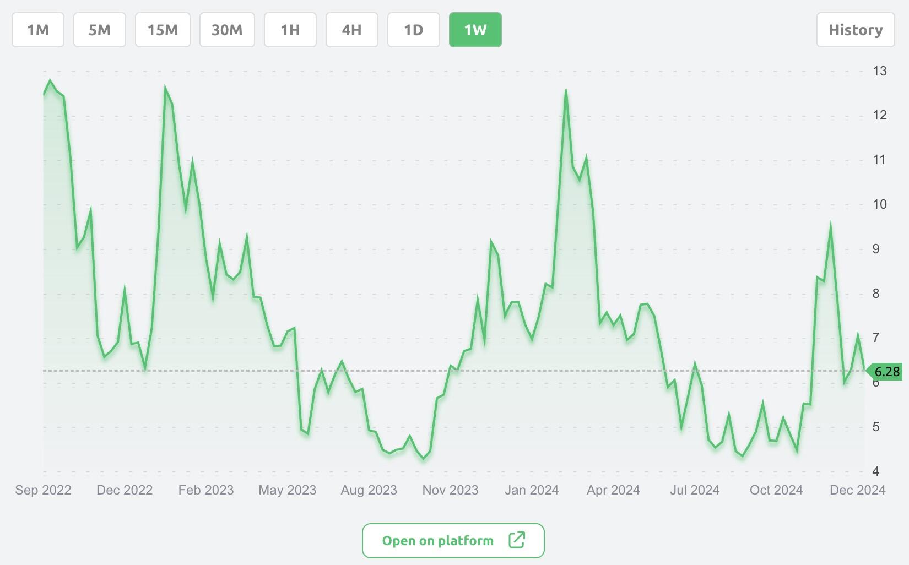Select the 4H chart interval

coord(352,30)
